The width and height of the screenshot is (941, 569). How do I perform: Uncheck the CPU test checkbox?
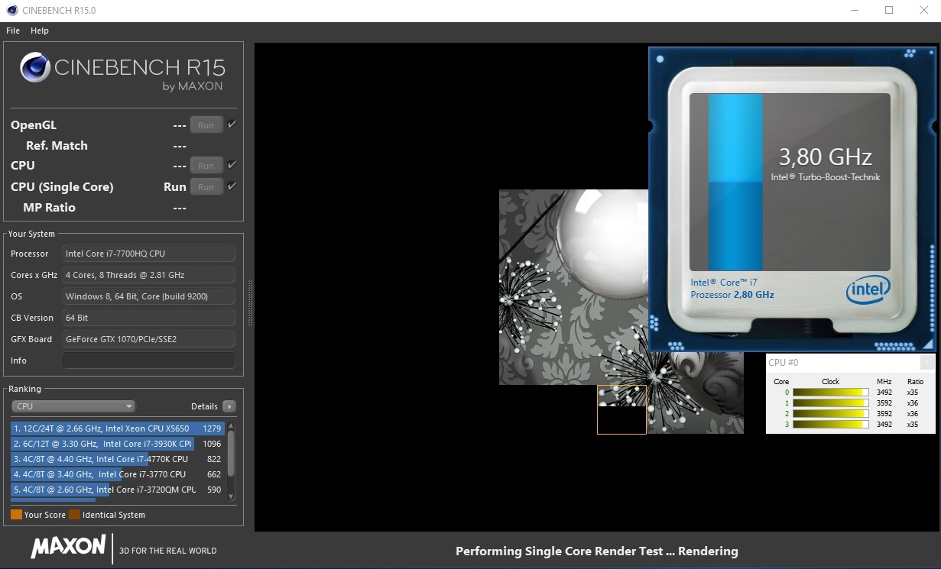[232, 165]
